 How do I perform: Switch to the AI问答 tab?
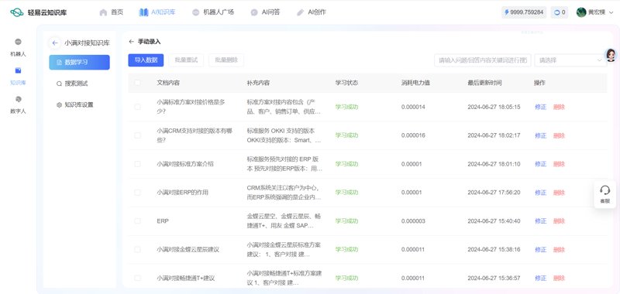265,12
